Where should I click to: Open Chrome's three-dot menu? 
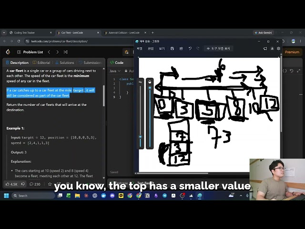click(301, 42)
